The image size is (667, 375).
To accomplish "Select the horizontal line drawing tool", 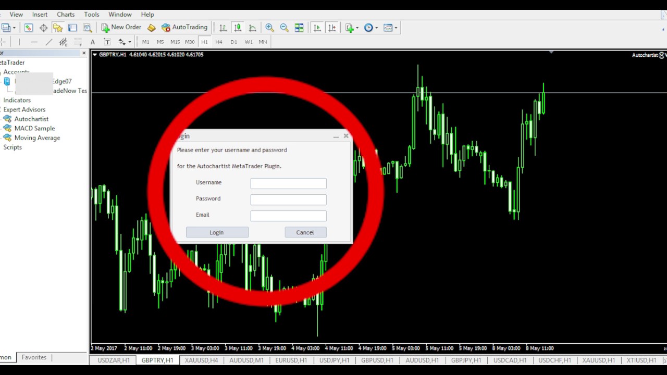I will point(34,42).
